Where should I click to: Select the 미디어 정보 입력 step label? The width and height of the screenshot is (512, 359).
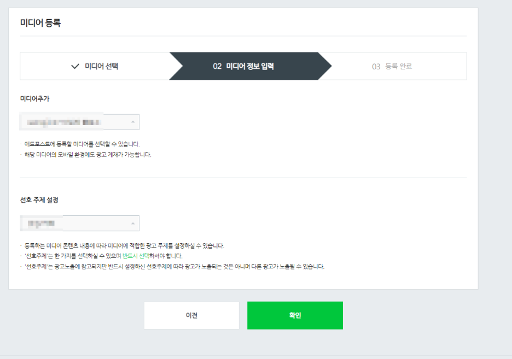click(x=250, y=66)
